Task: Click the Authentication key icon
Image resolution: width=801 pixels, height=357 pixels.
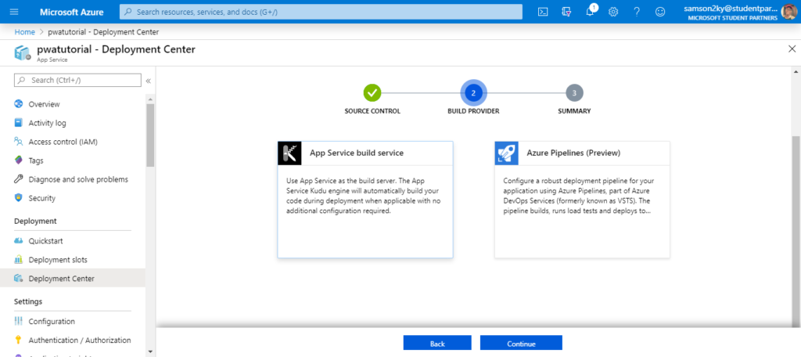Action: tap(19, 340)
